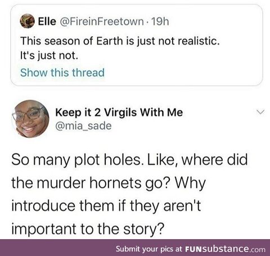The width and height of the screenshot is (270, 256).
Task: Click the 'Show this thread' link
Action: (x=62, y=73)
